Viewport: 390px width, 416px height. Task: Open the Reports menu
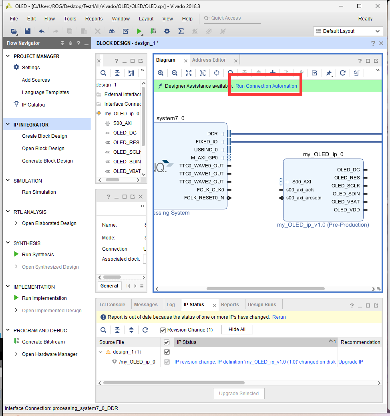tap(94, 18)
